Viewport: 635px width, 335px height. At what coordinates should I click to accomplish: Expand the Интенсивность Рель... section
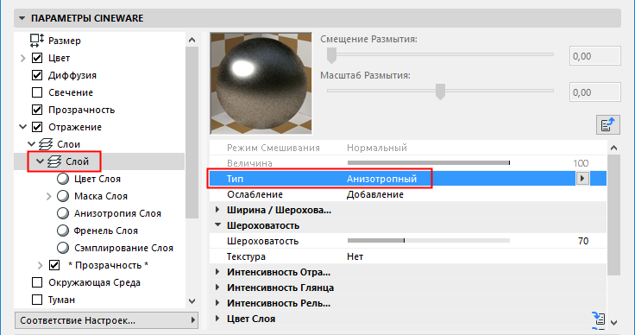tap(217, 303)
